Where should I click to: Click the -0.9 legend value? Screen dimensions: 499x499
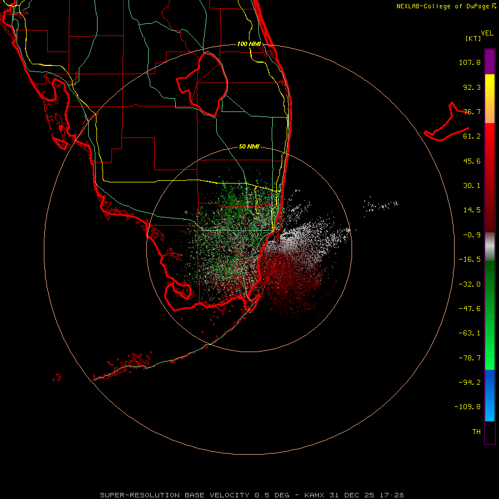tap(472, 235)
